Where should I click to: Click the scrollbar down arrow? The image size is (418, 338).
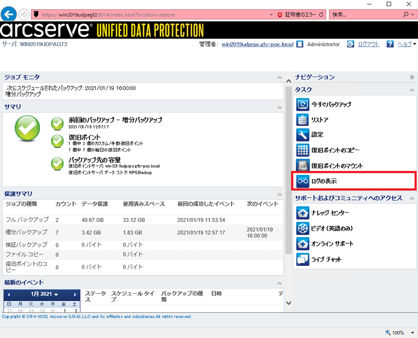pyautogui.click(x=288, y=303)
